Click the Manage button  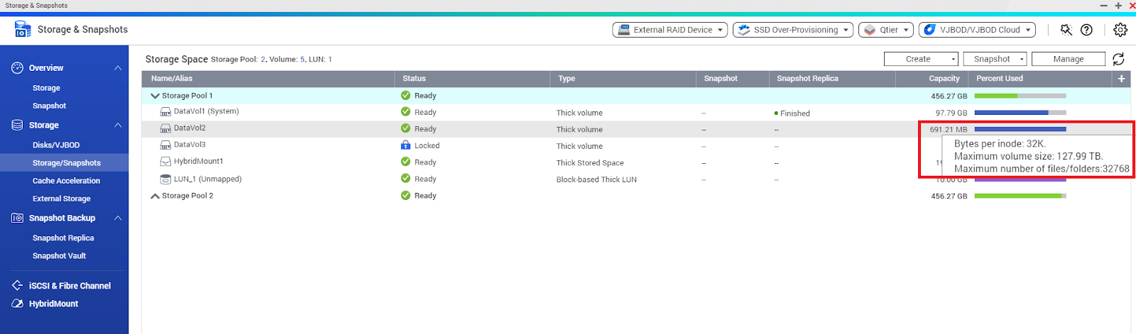pyautogui.click(x=1068, y=59)
